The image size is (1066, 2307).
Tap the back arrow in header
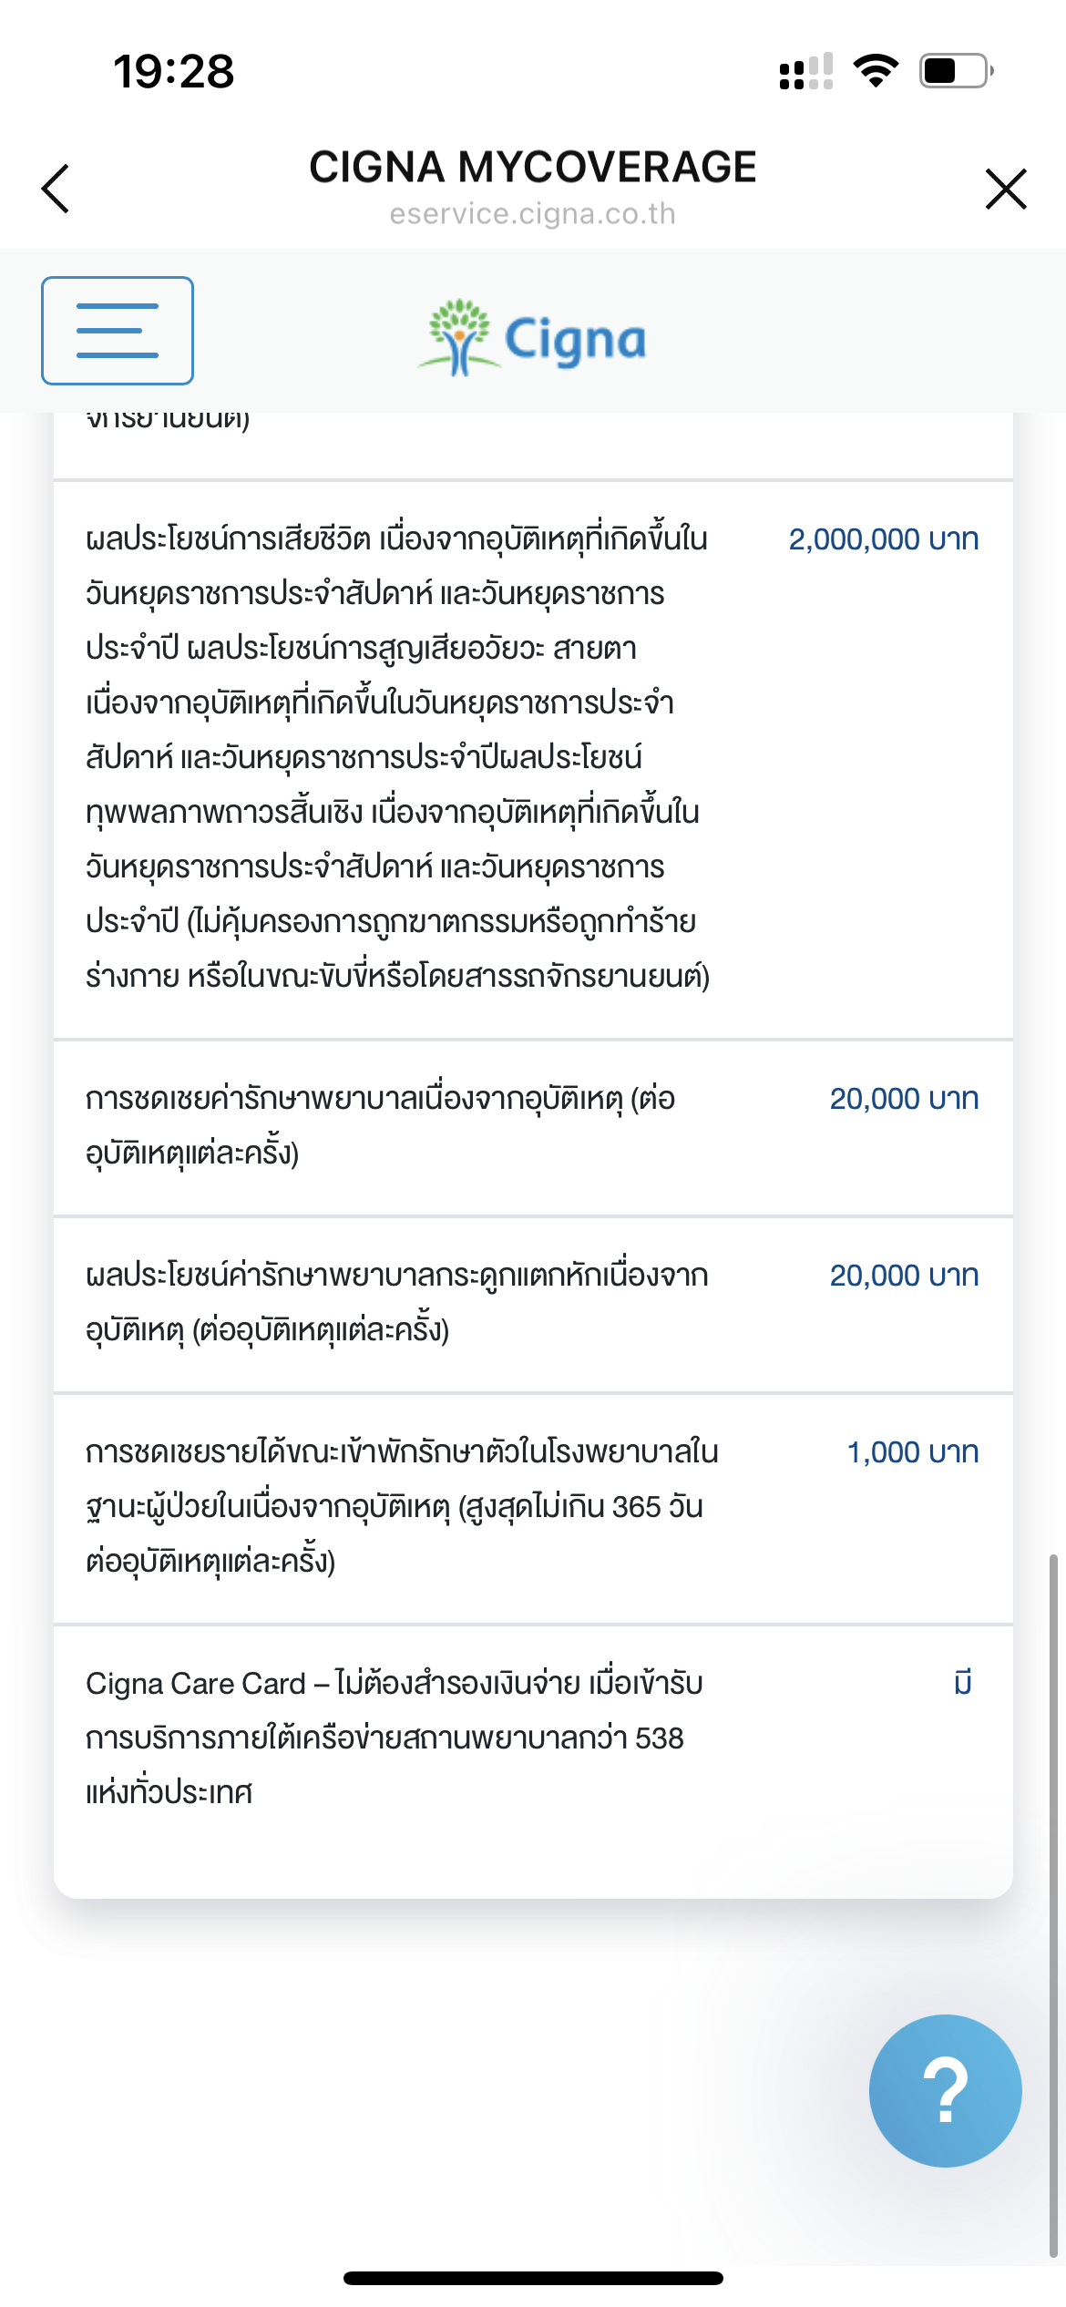pyautogui.click(x=56, y=189)
